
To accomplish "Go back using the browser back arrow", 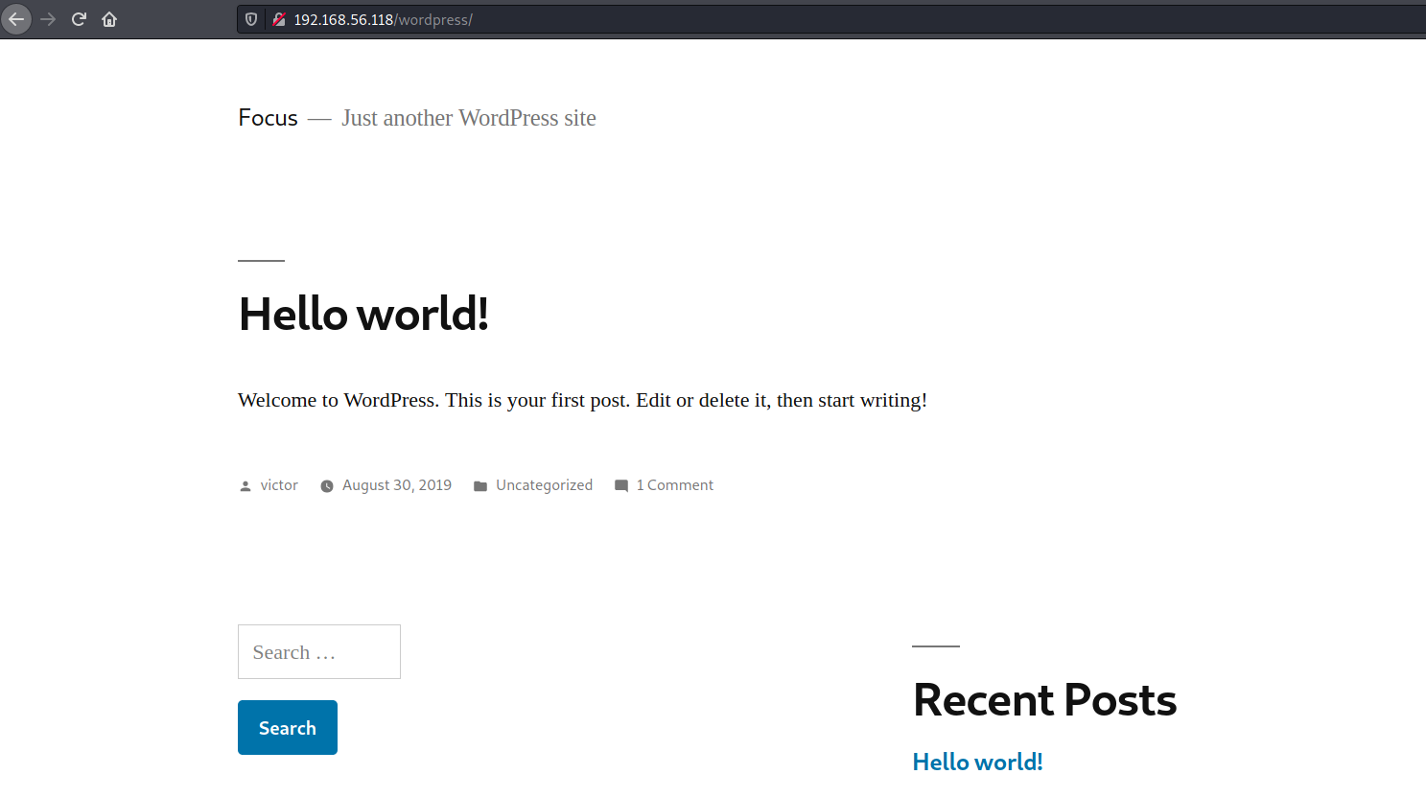I will [16, 19].
